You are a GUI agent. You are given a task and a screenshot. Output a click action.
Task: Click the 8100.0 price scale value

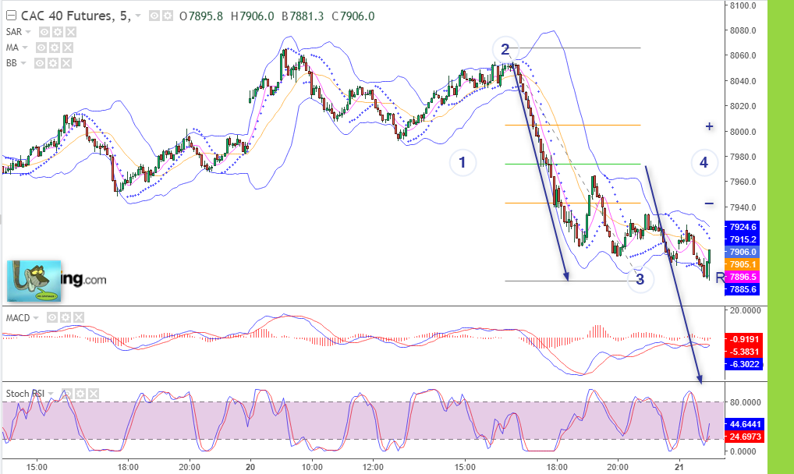pos(743,5)
